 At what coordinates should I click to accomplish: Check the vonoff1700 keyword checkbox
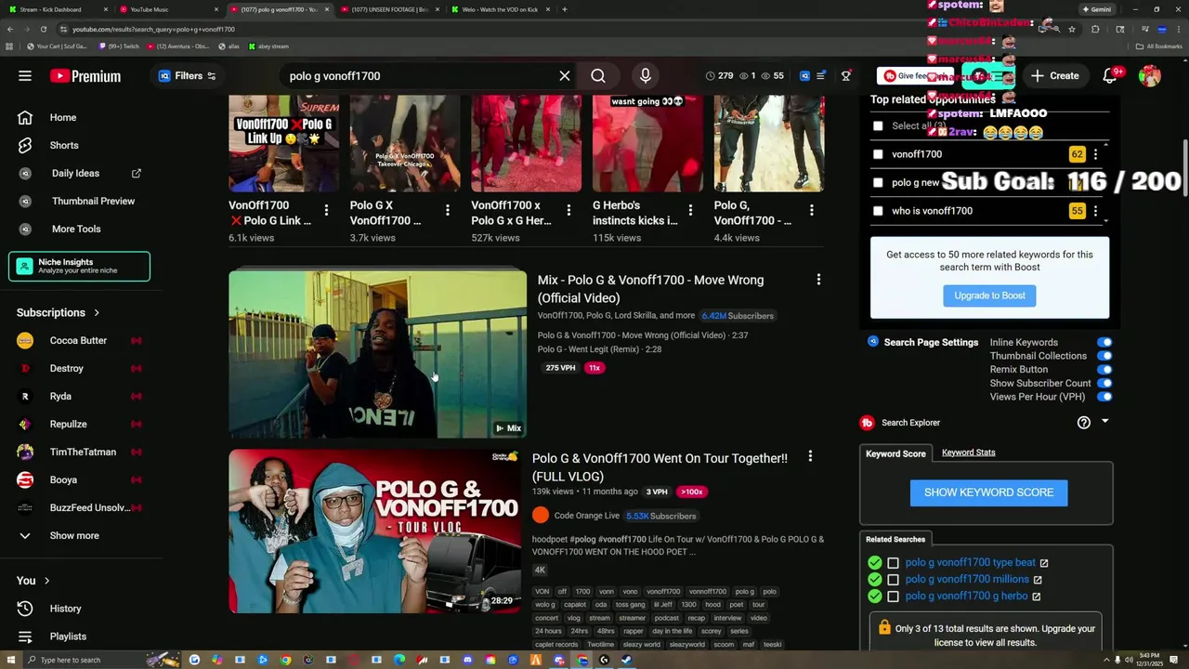[x=878, y=154]
